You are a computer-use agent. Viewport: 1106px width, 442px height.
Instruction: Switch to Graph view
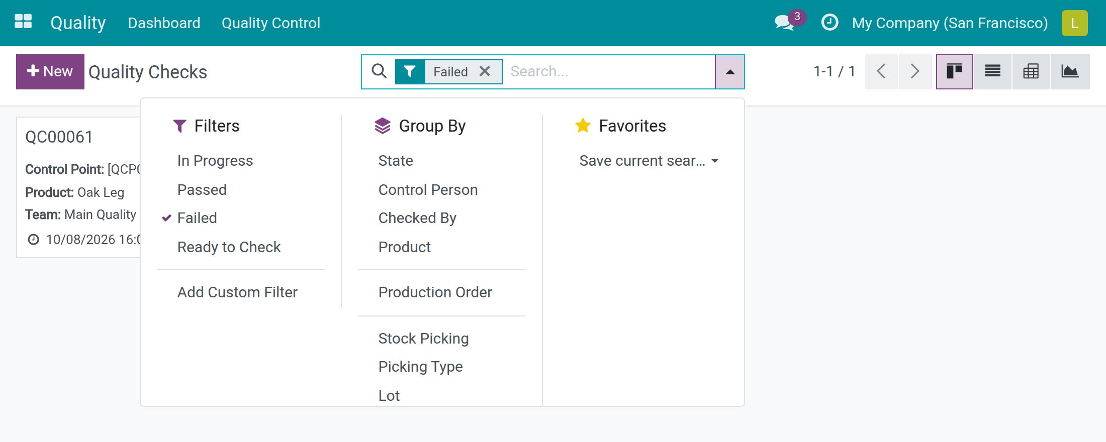click(1070, 72)
